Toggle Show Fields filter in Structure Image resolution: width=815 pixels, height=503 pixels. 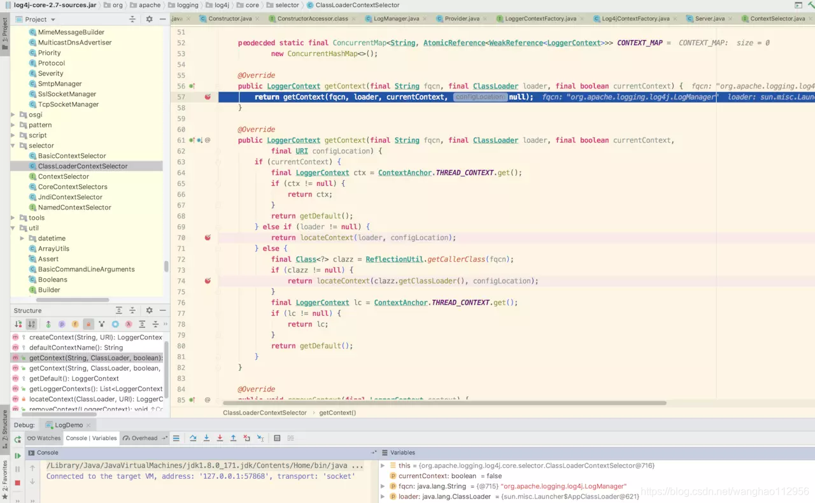[75, 324]
